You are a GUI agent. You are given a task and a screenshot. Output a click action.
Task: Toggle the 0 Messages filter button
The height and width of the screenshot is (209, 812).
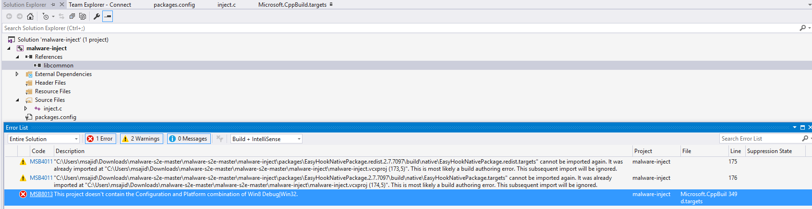tap(189, 139)
